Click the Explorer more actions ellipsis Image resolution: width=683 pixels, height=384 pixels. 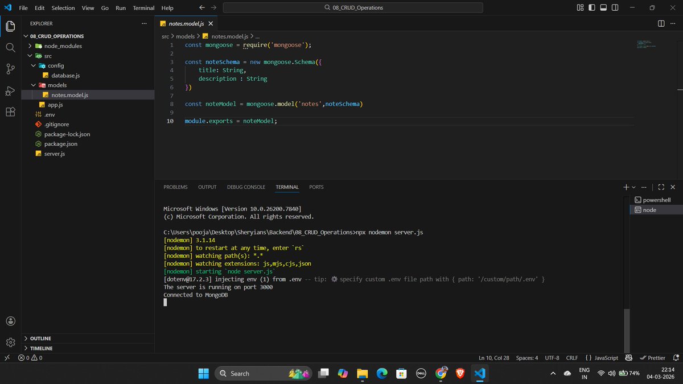144,23
